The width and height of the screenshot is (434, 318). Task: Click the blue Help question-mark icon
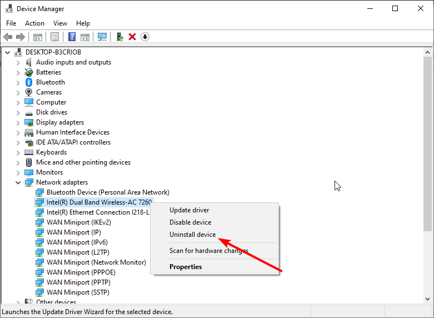coord(72,37)
